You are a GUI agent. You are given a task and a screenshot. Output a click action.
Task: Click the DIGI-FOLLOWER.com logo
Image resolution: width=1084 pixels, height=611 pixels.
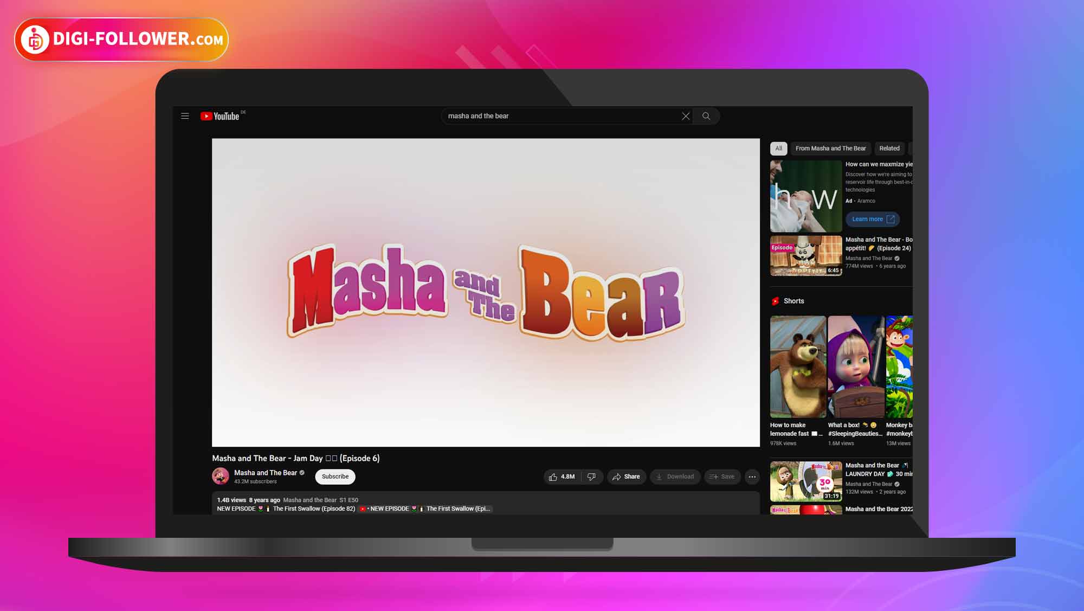(x=121, y=39)
